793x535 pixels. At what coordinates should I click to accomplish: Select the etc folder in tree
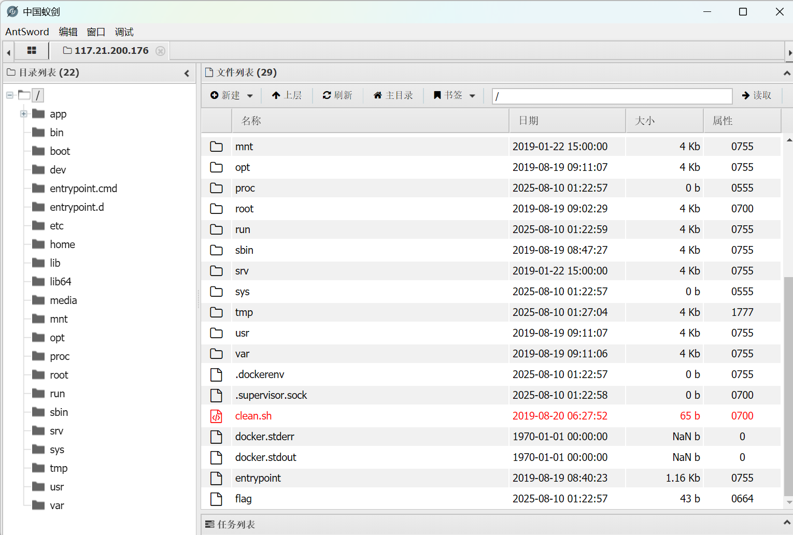tap(56, 226)
